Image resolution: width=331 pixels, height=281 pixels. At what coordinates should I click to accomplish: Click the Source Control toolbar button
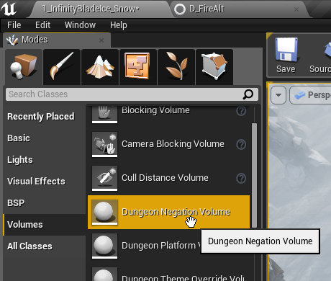click(x=320, y=55)
